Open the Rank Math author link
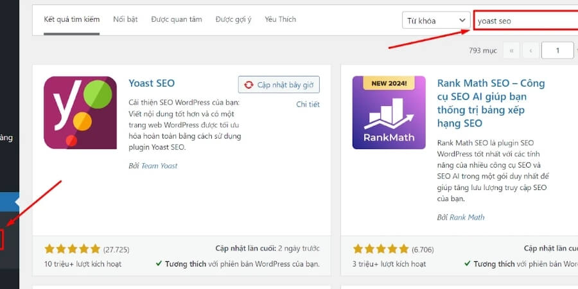 [x=467, y=217]
